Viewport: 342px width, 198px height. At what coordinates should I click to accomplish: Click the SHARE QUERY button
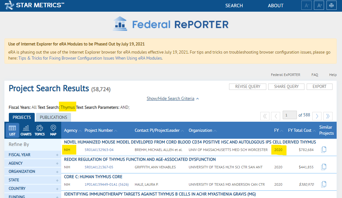click(x=286, y=87)
